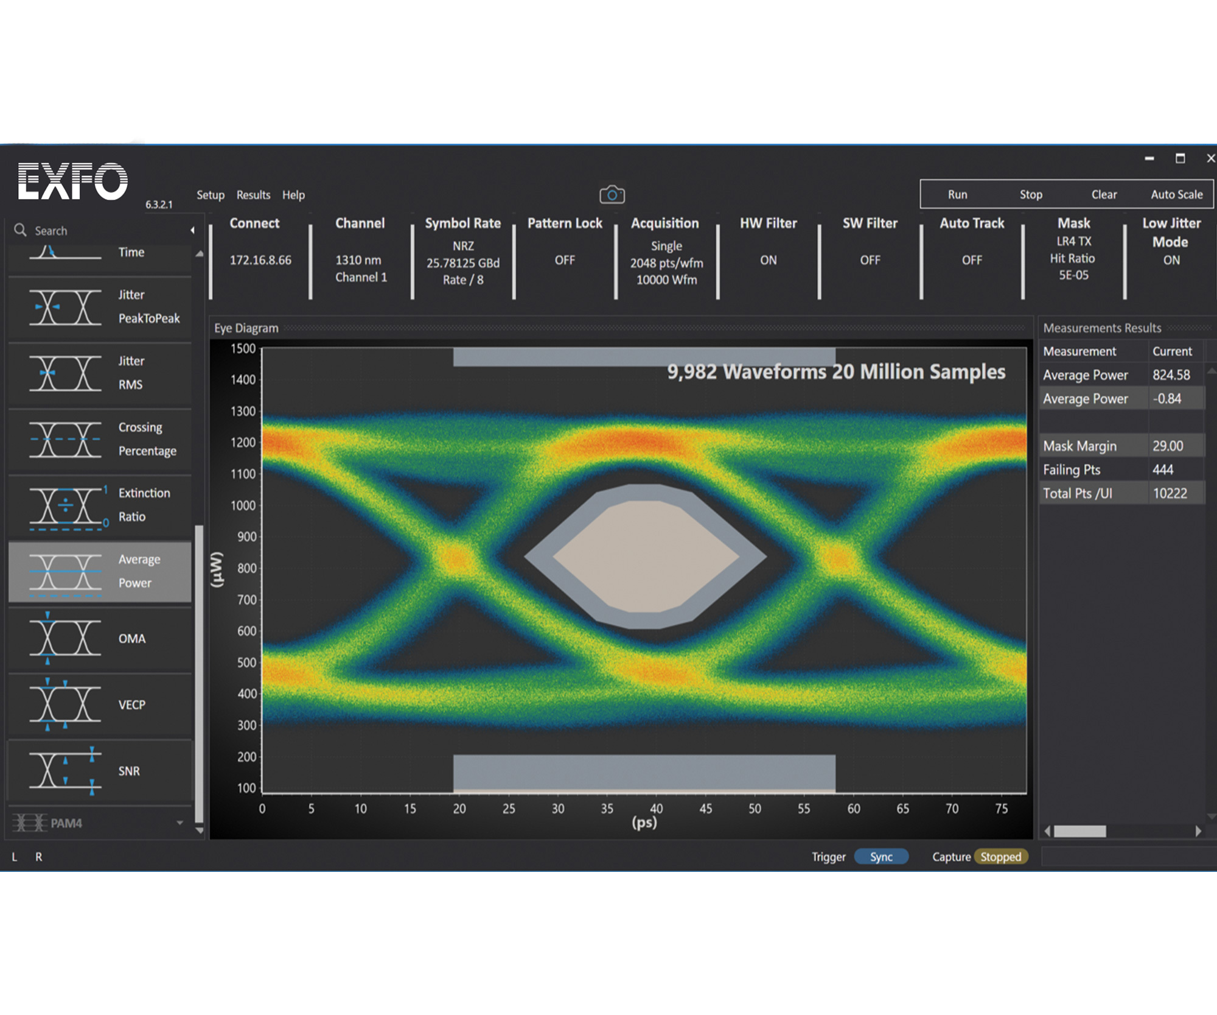Viewport: 1217px width, 1015px height.
Task: Click the eye diagram center mask
Action: (646, 557)
